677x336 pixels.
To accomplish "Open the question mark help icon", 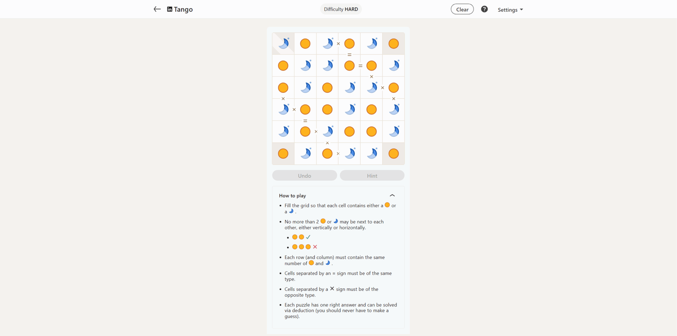I will pos(484,9).
